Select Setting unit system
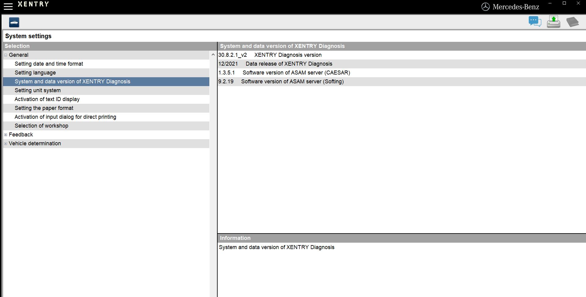 [106, 90]
